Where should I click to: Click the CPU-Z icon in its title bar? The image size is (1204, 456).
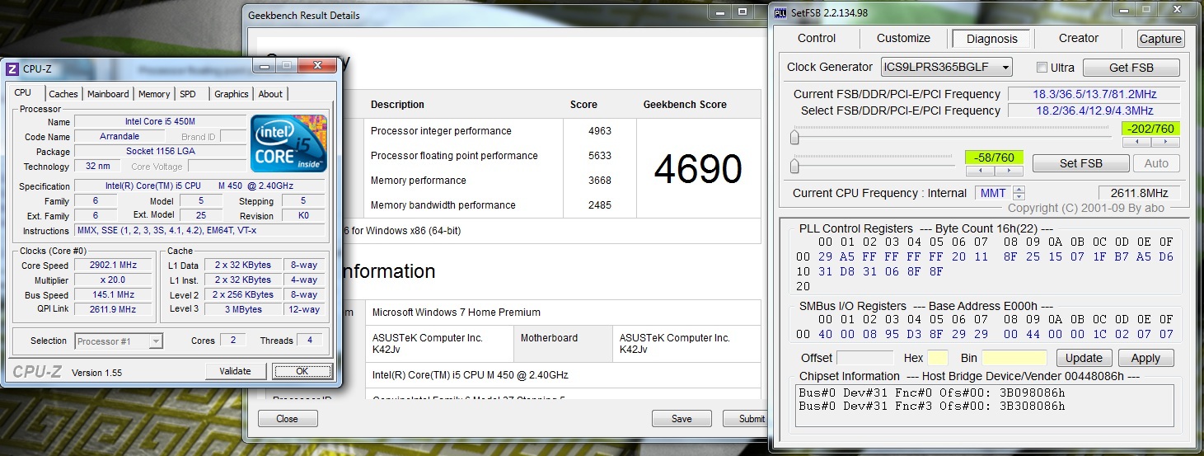tap(12, 69)
